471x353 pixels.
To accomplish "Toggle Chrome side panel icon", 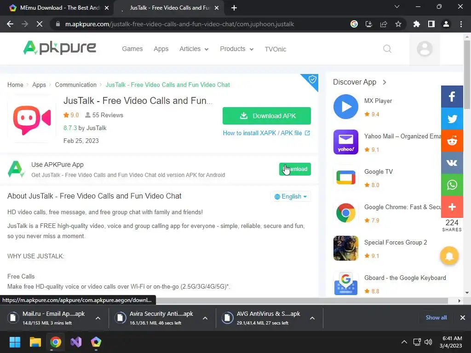I will [x=431, y=24].
